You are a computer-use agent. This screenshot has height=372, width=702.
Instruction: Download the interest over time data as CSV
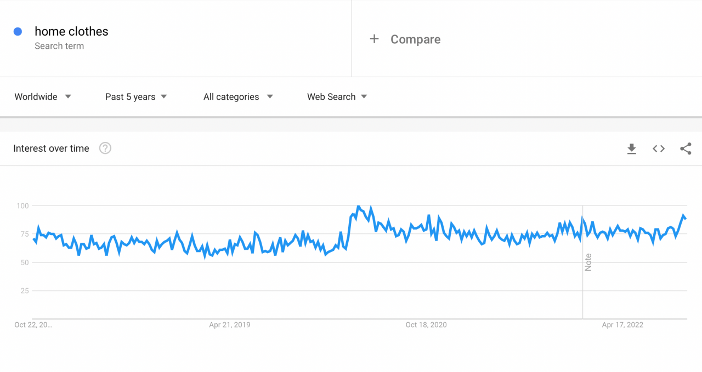(631, 148)
